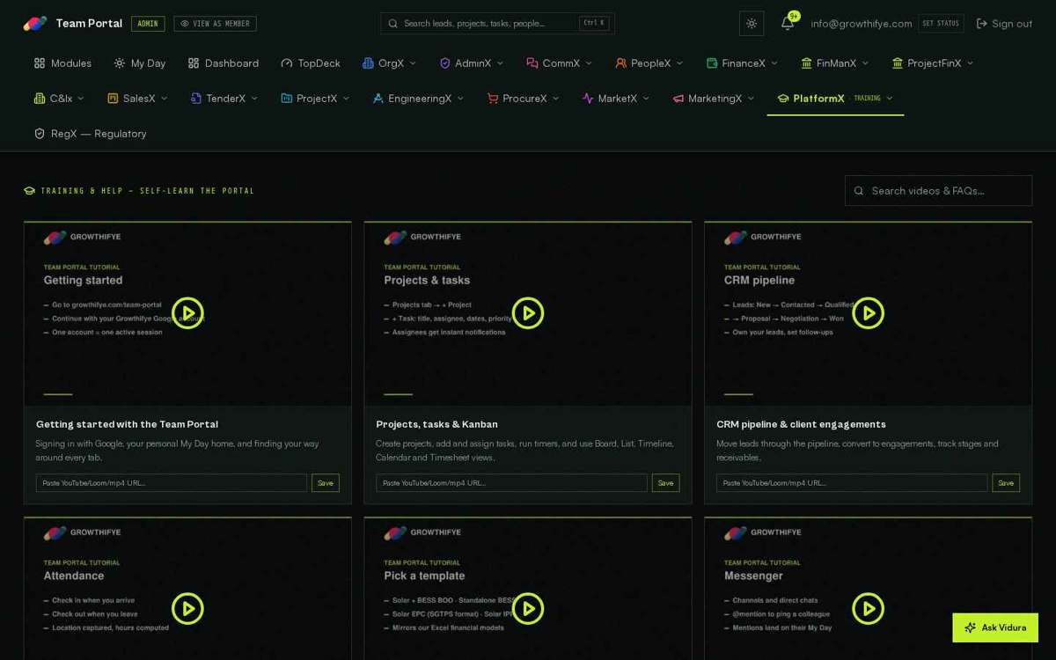The height and width of the screenshot is (660, 1056).
Task: Click the PlatformX chevron arrow
Action: (x=890, y=99)
